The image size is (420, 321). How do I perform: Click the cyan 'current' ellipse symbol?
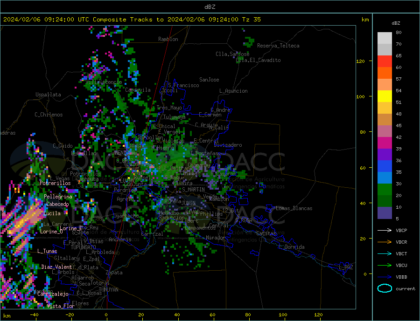tap(385, 288)
